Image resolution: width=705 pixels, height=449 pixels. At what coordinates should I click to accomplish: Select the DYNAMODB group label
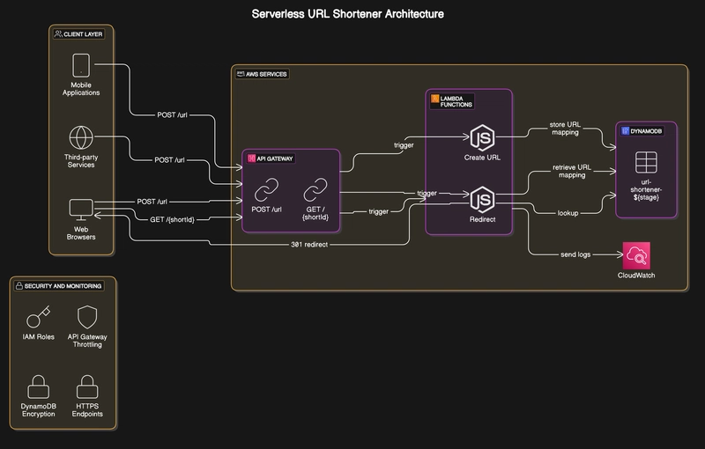(x=646, y=131)
